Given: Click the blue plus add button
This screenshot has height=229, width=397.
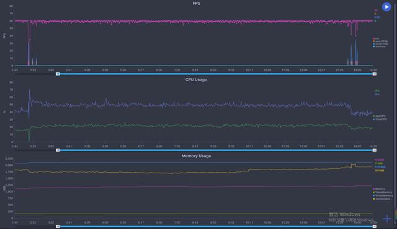Looking at the screenshot, I should [x=387, y=218].
